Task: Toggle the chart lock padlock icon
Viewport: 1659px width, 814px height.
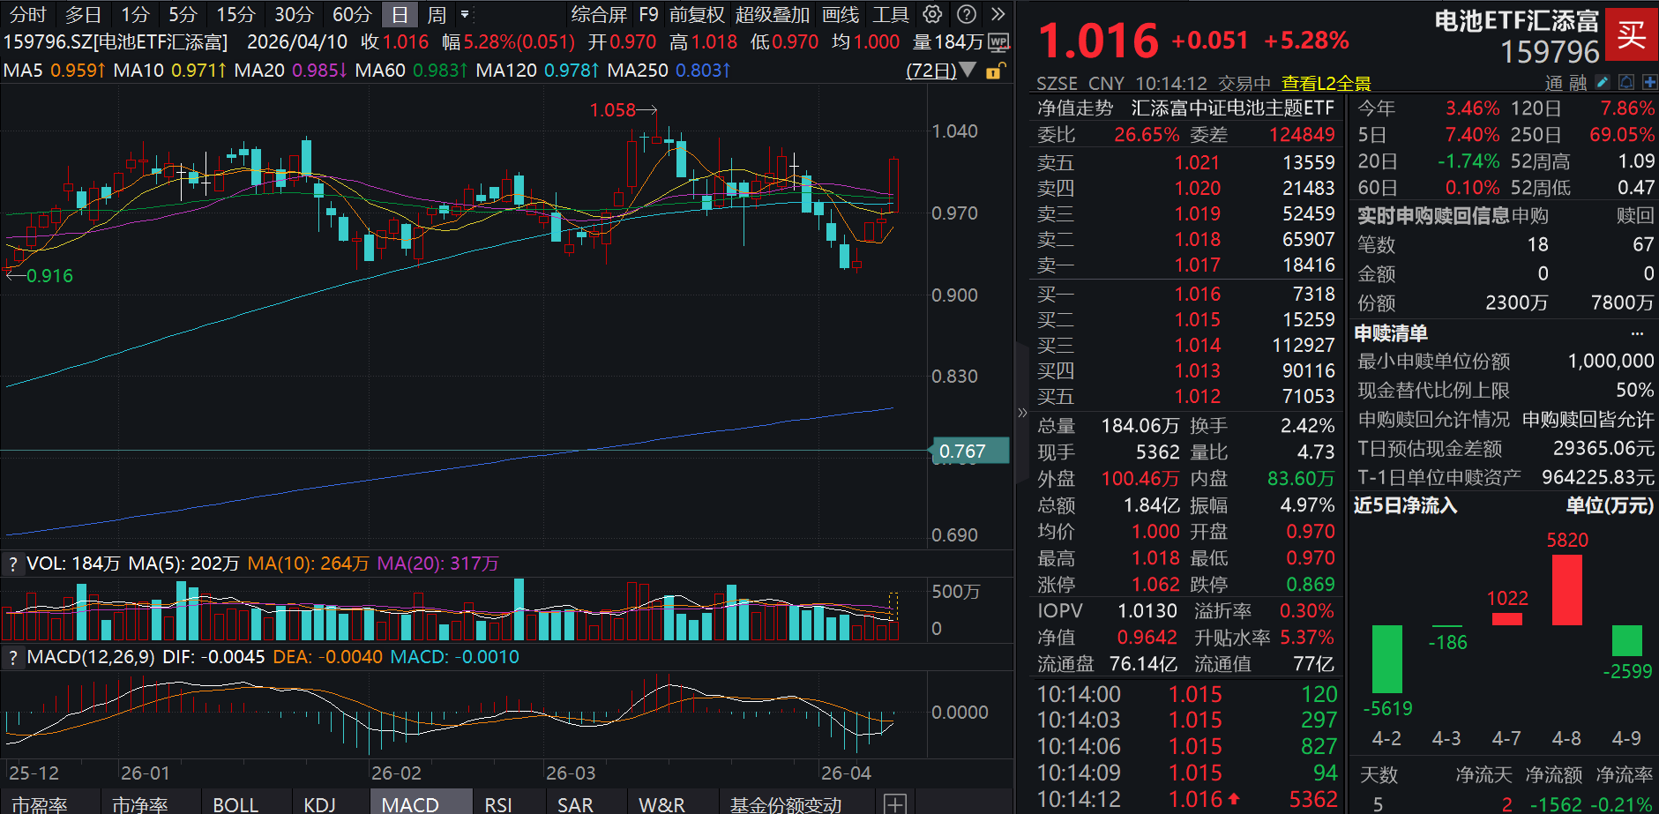Action: point(993,71)
